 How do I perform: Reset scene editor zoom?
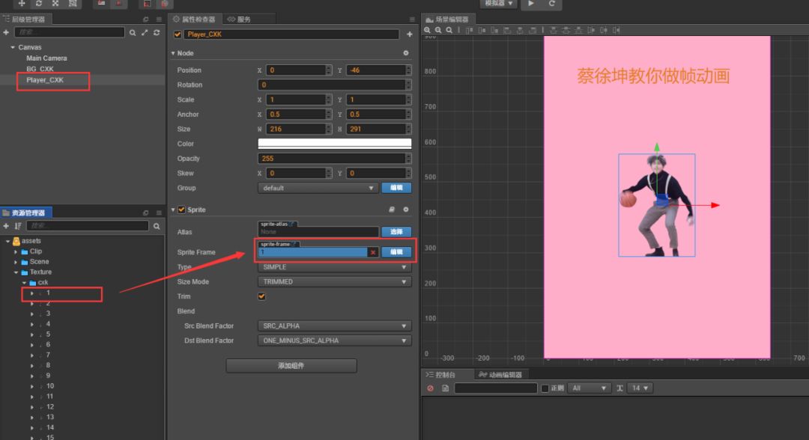click(449, 30)
